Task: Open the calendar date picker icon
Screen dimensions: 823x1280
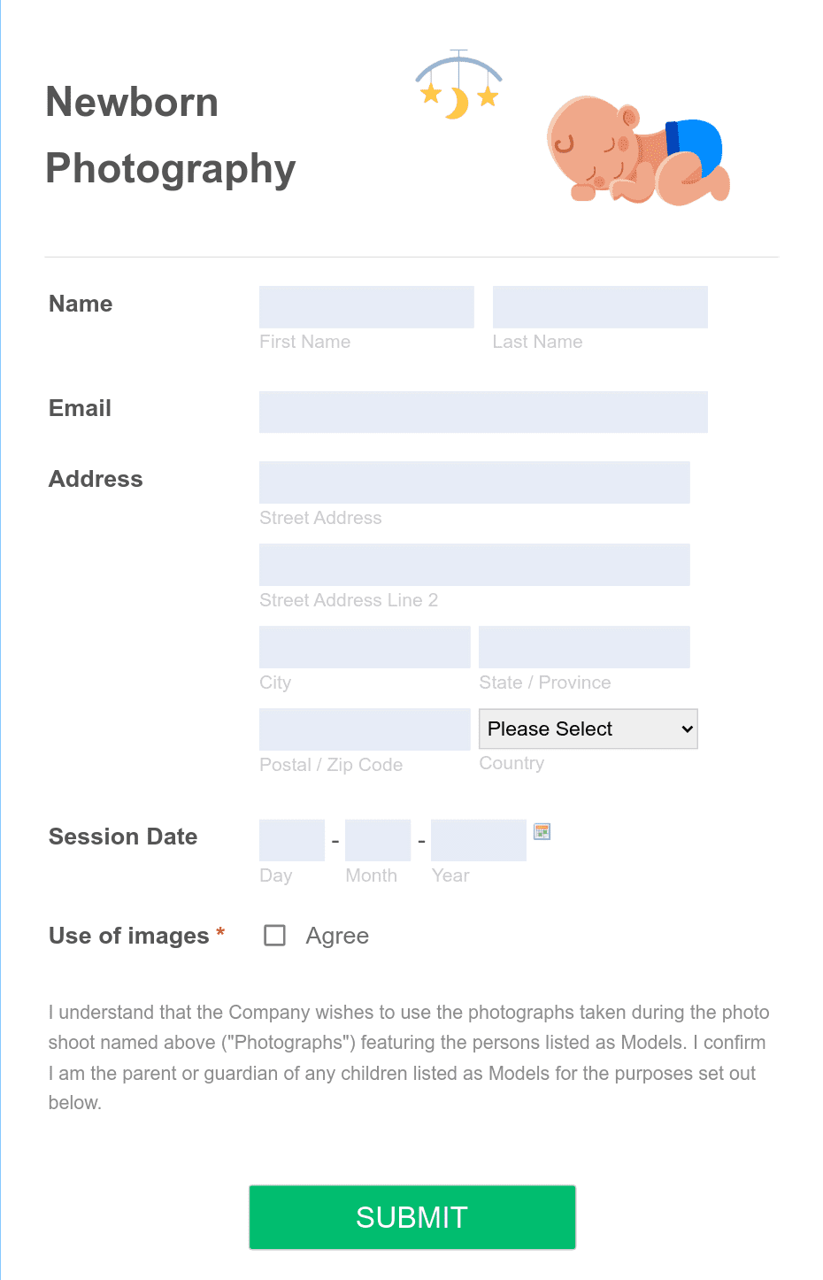Action: (542, 831)
